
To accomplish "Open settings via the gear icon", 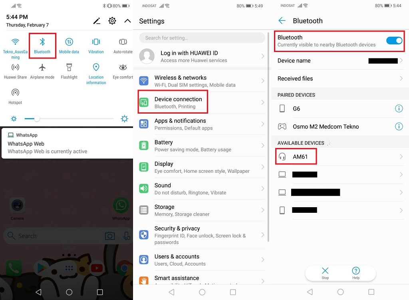I will point(112,21).
